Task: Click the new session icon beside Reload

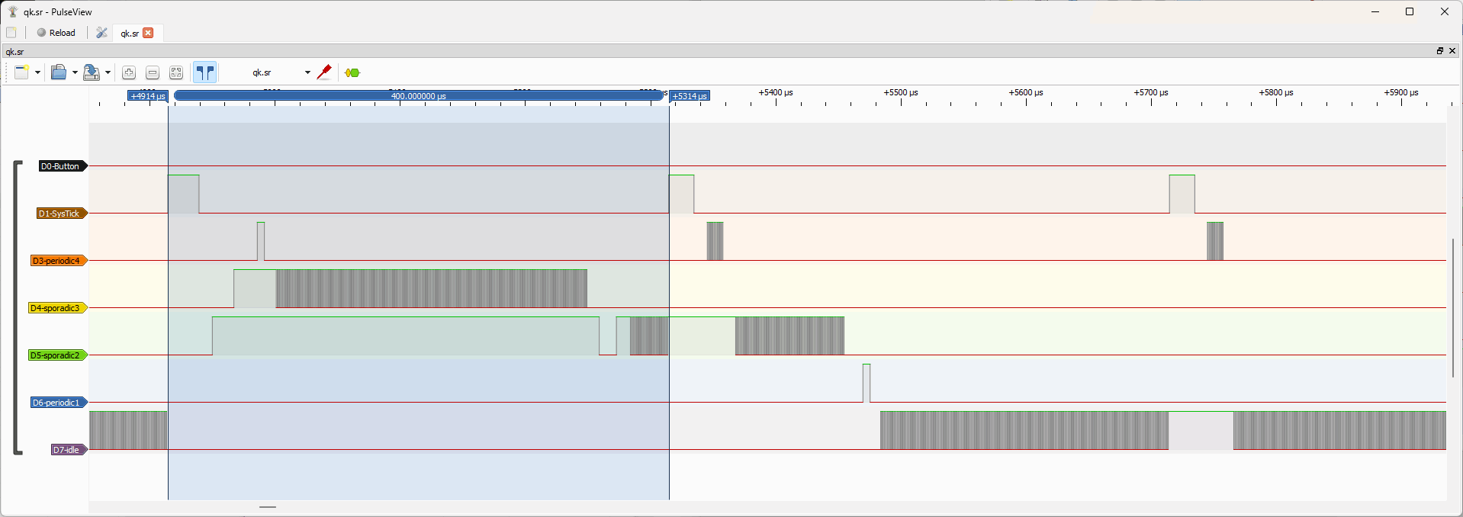Action: [x=11, y=33]
